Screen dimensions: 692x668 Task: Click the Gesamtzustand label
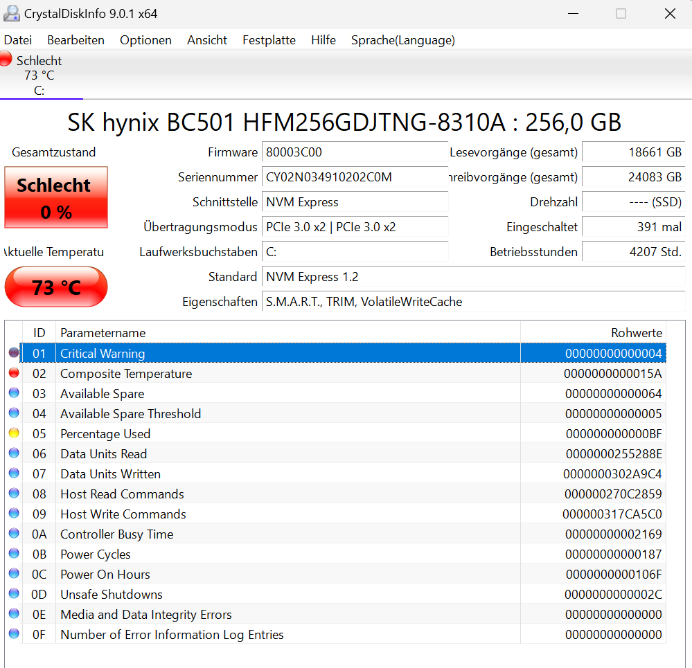pos(54,152)
